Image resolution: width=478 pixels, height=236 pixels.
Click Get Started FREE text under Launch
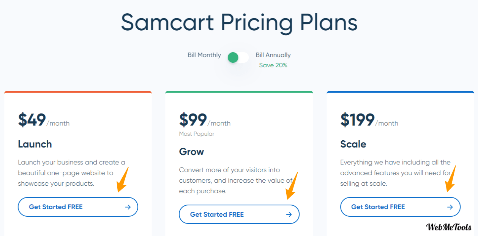coord(56,207)
